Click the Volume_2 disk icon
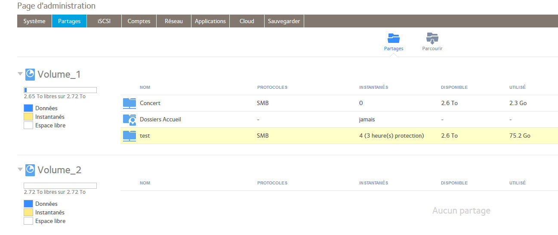 coord(30,170)
